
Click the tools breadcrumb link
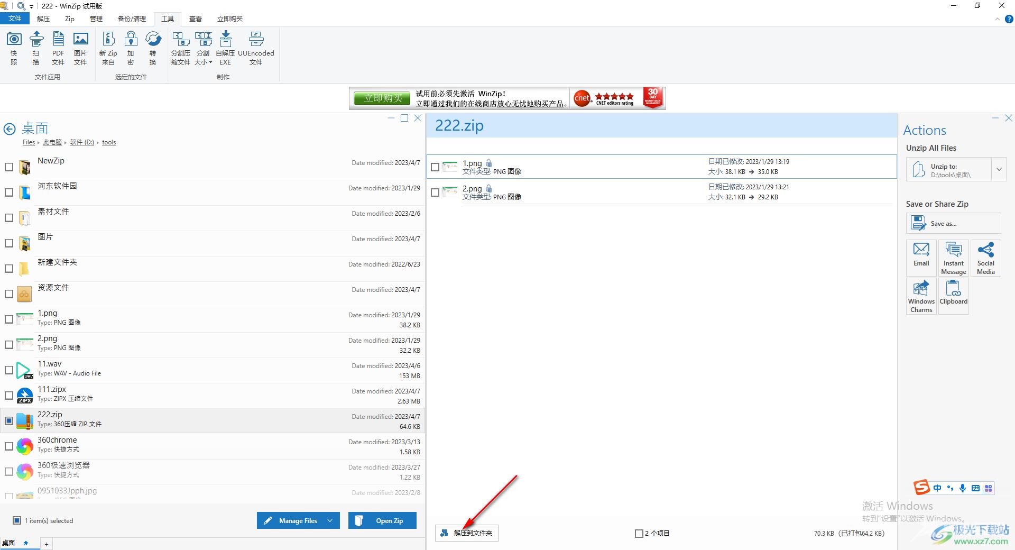(x=109, y=142)
